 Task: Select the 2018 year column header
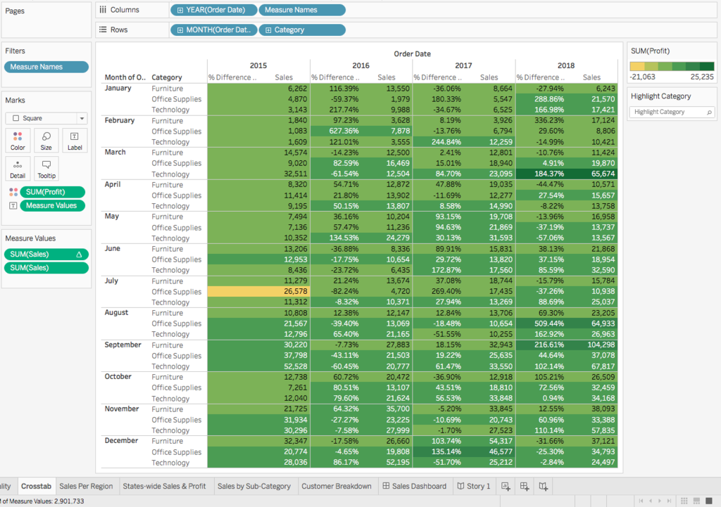566,65
